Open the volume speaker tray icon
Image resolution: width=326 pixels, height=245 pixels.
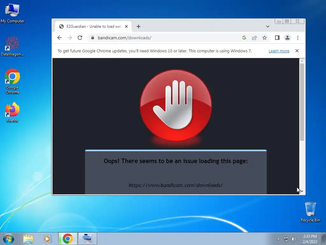(x=294, y=239)
